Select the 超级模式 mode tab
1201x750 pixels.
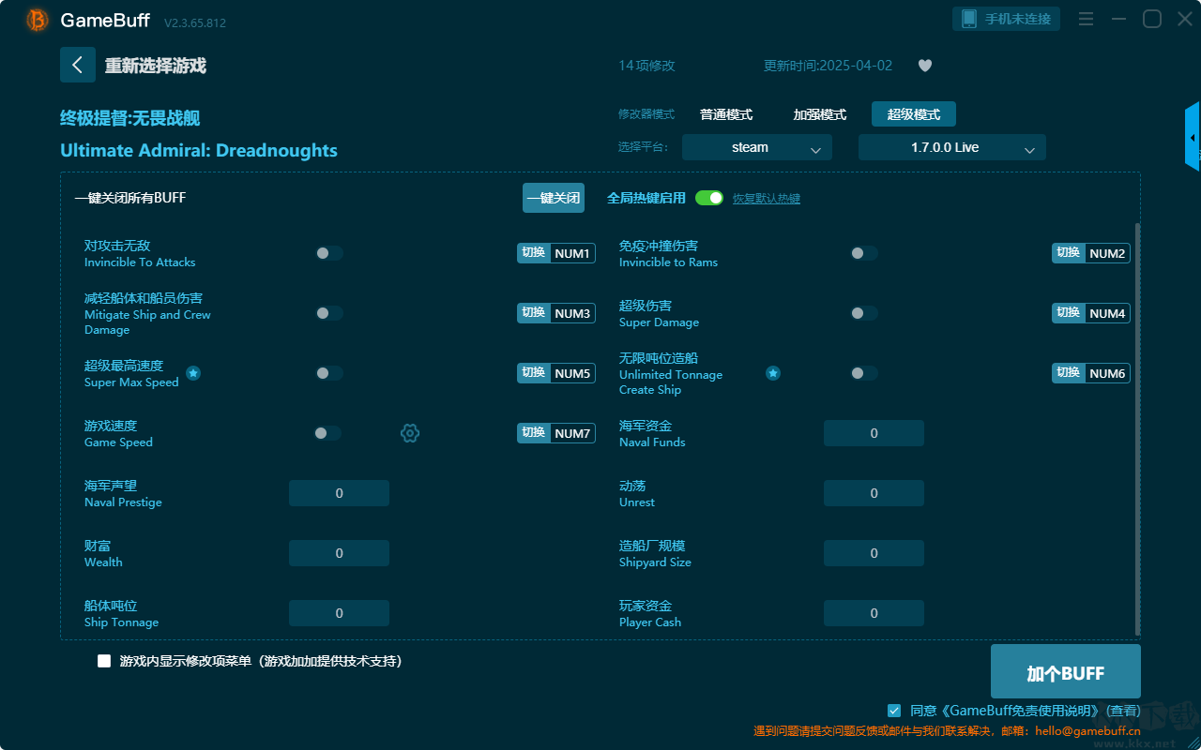914,114
